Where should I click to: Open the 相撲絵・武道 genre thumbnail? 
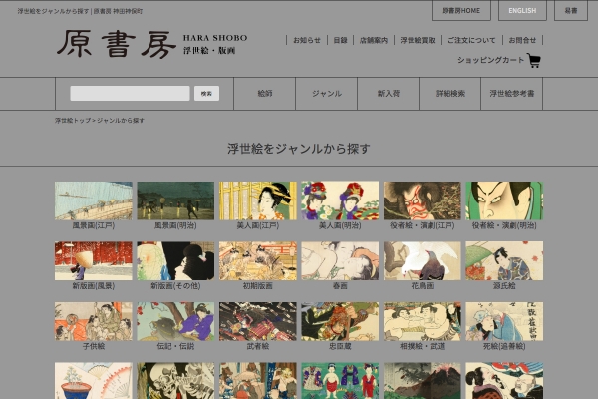pyautogui.click(x=423, y=321)
